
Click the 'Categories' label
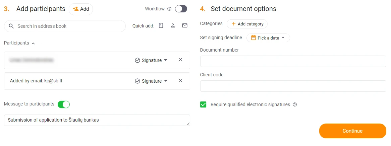point(211,23)
